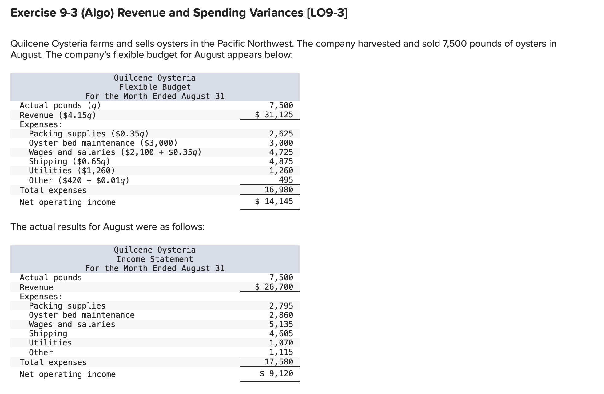Screen dimensions: 604x394
Task: Select the Total expenses value 16,980
Action: tap(278, 190)
